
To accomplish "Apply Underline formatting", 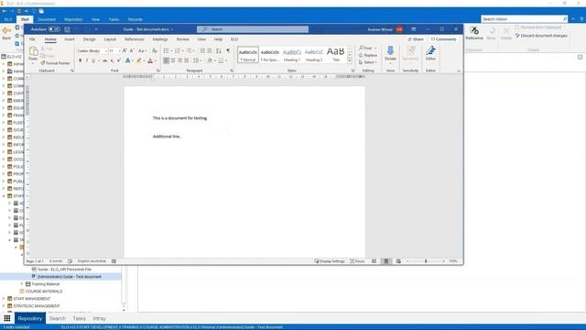I will [x=93, y=60].
